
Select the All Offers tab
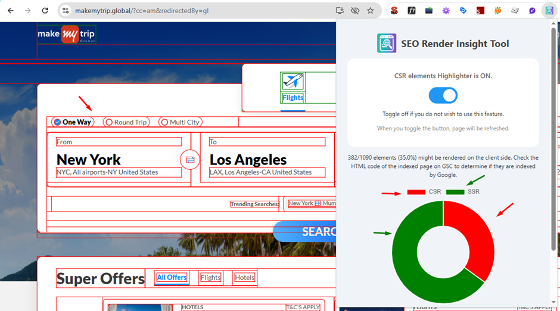click(172, 278)
